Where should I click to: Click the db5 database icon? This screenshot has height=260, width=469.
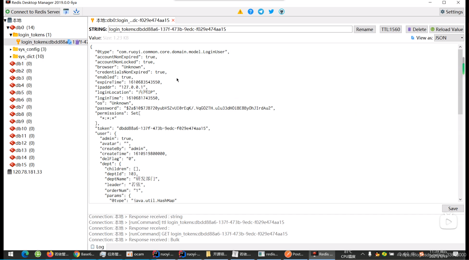(x=12, y=93)
